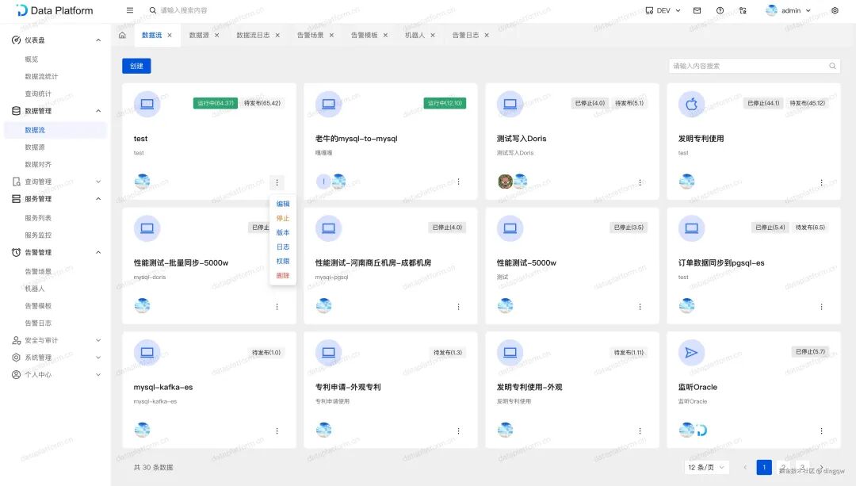The image size is (856, 486).
Task: Open the message envelope icon in top bar
Action: point(697,10)
